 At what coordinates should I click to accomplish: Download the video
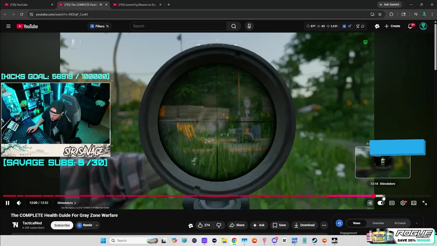tap(305, 225)
